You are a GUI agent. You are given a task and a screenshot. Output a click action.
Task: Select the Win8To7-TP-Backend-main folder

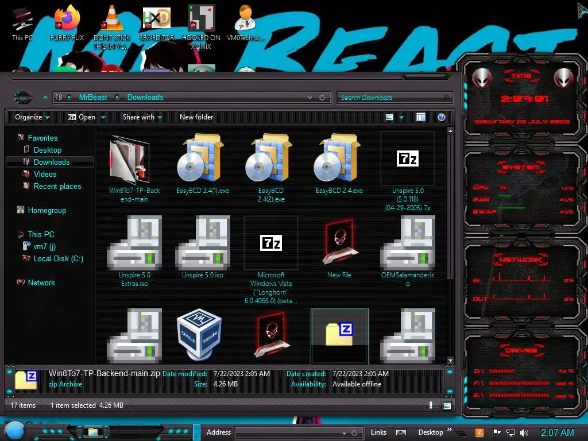(134, 169)
